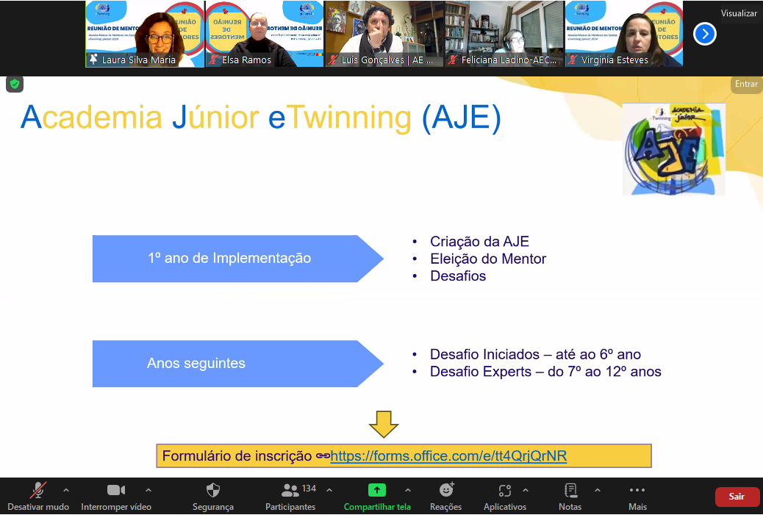763x515 pixels.
Task: Click muted mic icon on Feliciana Ladino
Action: coord(453,60)
